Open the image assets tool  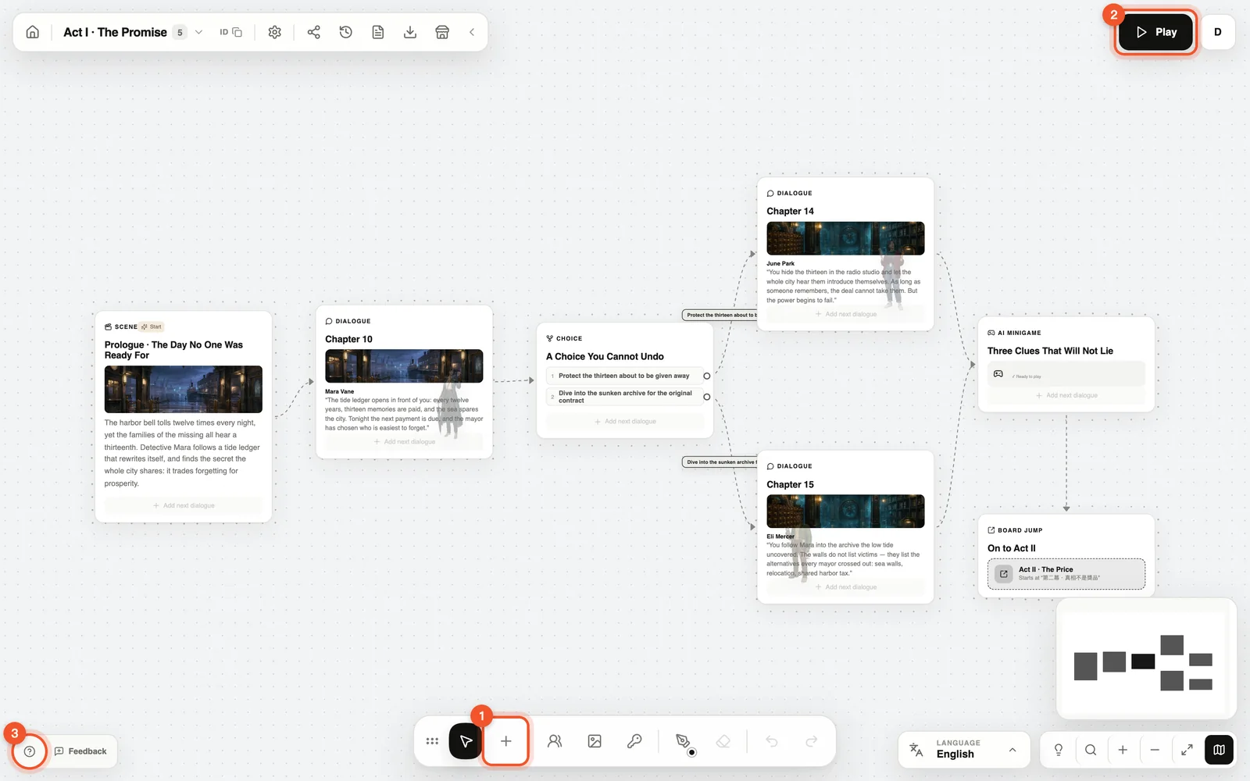point(595,741)
